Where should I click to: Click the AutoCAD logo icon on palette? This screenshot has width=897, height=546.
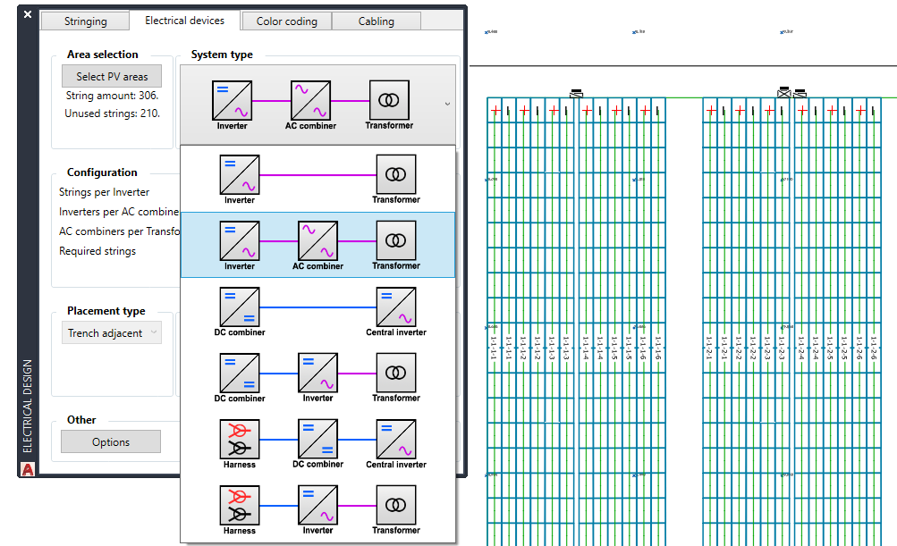pos(28,469)
